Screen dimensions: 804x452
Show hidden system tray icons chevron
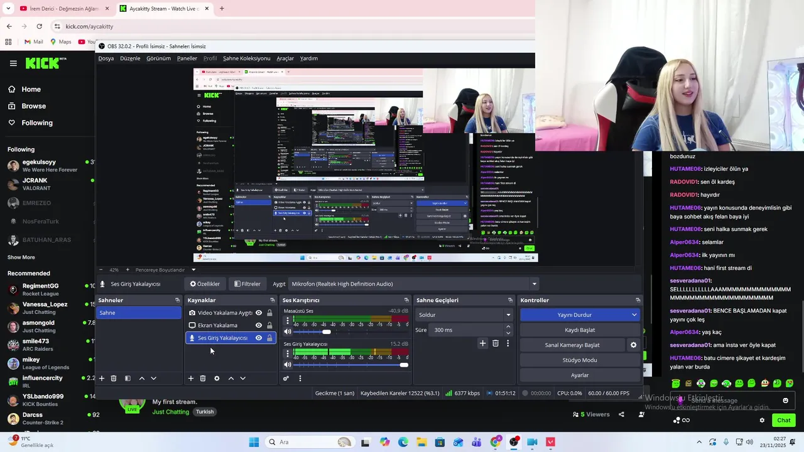pos(699,442)
